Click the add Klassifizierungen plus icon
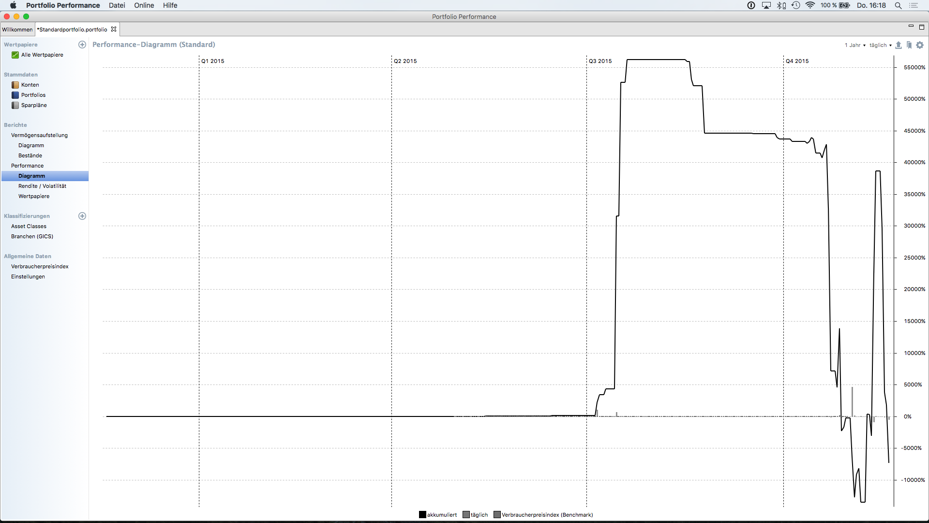The height and width of the screenshot is (523, 929). pyautogui.click(x=82, y=216)
